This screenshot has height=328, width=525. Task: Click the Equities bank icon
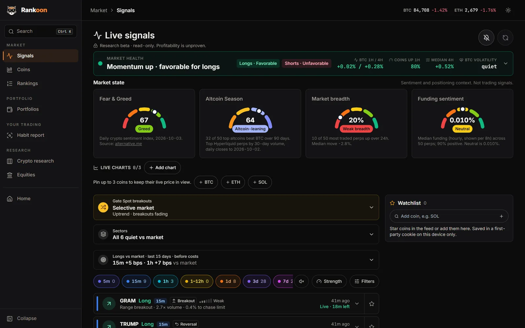10,175
